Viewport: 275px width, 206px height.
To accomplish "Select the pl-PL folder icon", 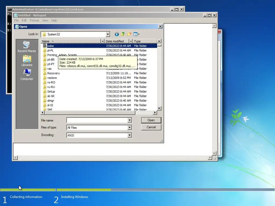I will click(45, 50).
